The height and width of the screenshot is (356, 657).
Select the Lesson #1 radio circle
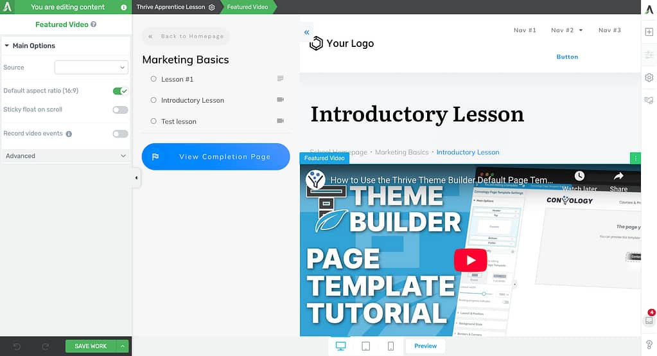coord(153,79)
